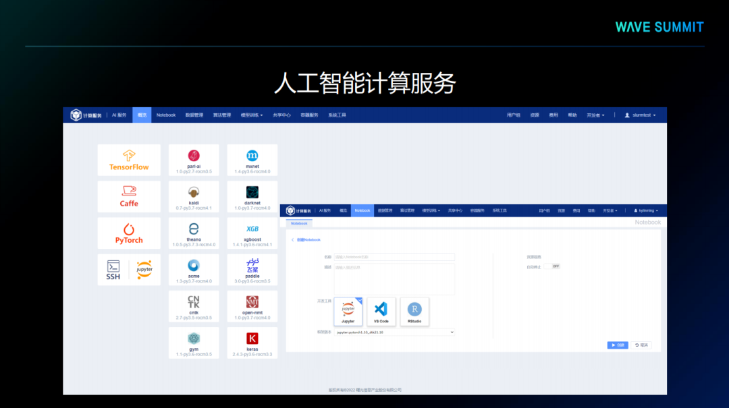Image resolution: width=729 pixels, height=408 pixels.
Task: Pick VS Code as development tool
Action: tap(381, 311)
